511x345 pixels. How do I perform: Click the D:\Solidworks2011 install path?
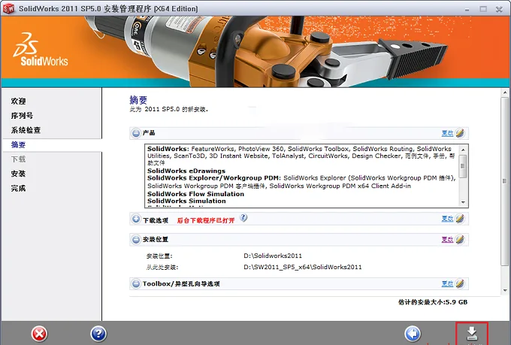pyautogui.click(x=273, y=256)
